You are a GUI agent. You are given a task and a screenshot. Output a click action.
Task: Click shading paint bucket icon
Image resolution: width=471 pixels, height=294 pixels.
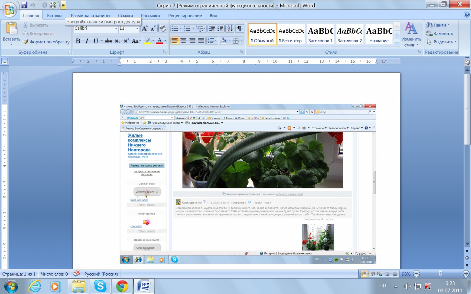coord(223,41)
